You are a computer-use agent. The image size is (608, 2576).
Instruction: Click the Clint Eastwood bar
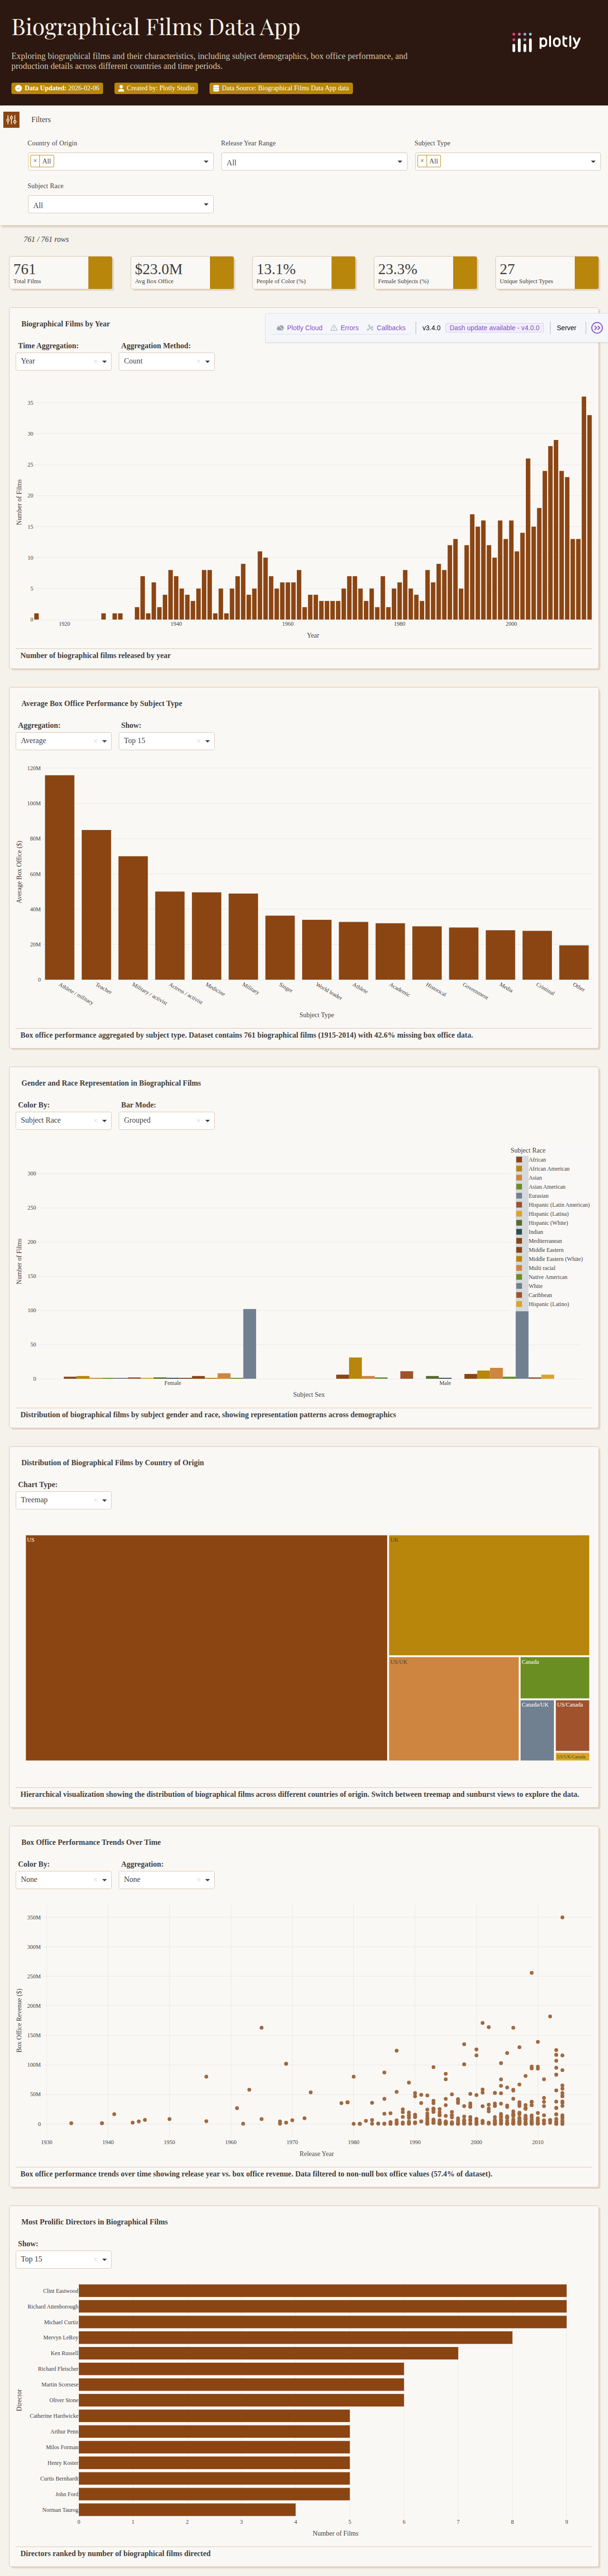tap(323, 2291)
